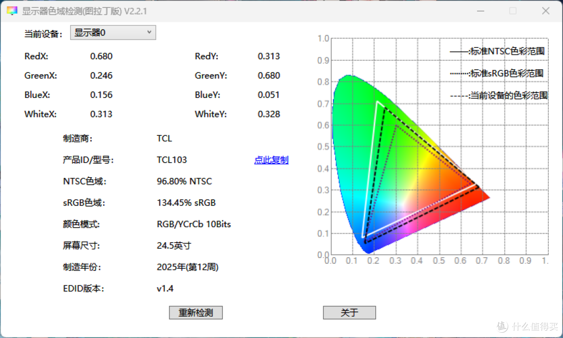The width and height of the screenshot is (563, 338).
Task: Click manufacturer value TCL
Action: [x=164, y=138]
